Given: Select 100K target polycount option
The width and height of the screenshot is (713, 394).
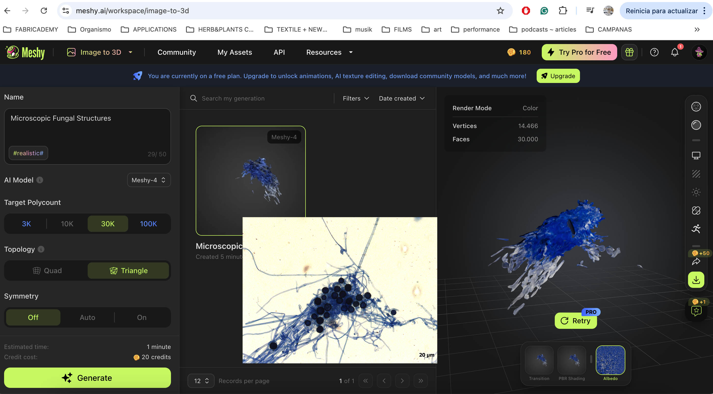Looking at the screenshot, I should click(148, 224).
